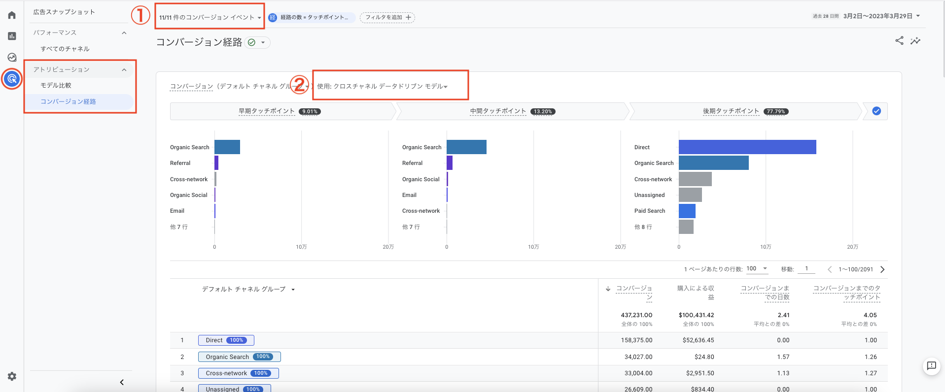This screenshot has height=392, width=945.
Task: Click the Cross-network 100% path chip
Action: 239,373
